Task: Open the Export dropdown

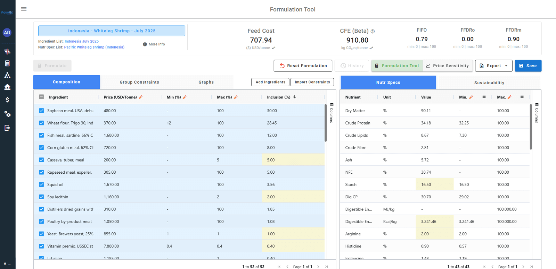Action: (x=493, y=66)
